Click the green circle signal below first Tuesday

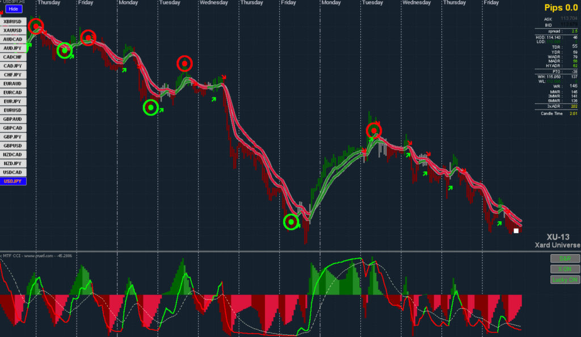pos(151,107)
